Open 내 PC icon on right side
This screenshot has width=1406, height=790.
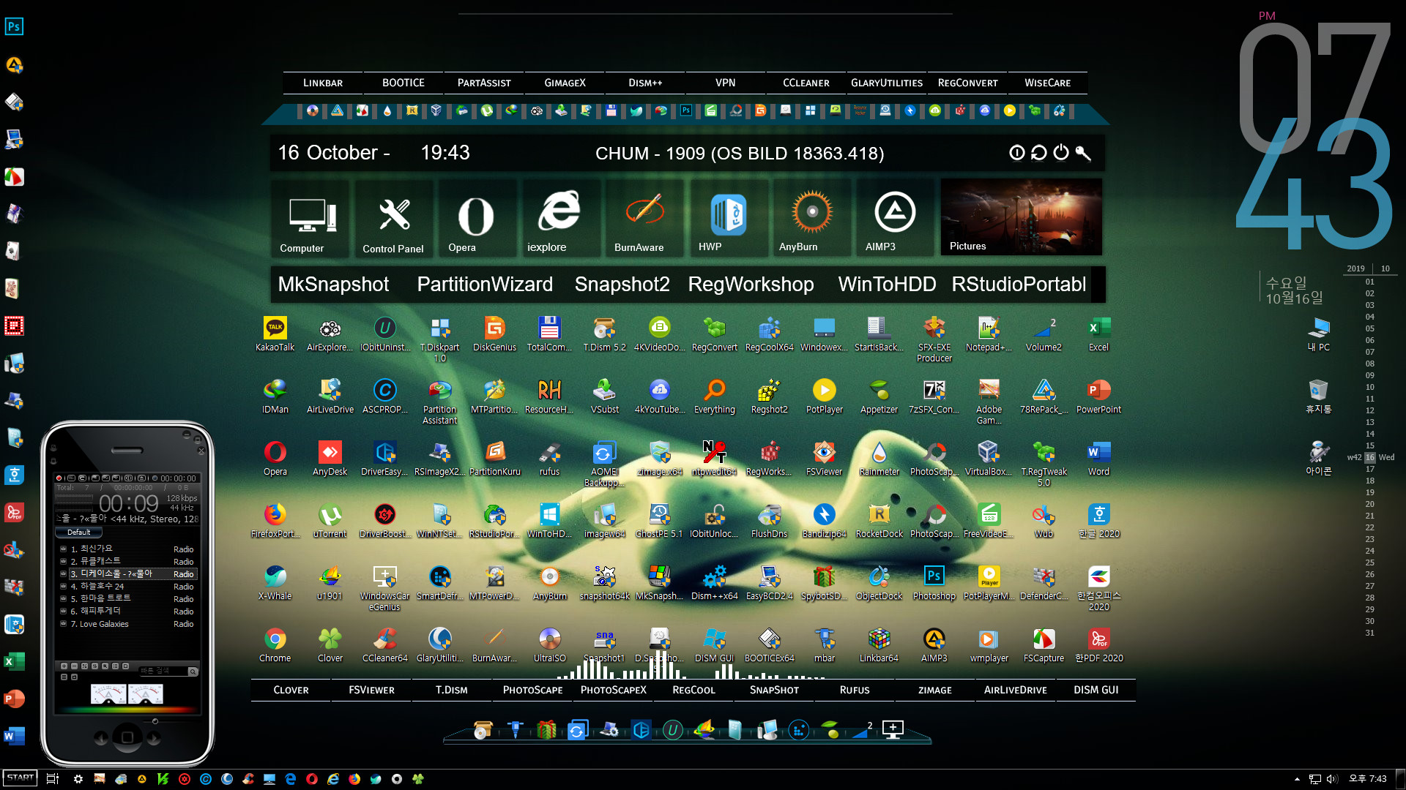(1318, 334)
